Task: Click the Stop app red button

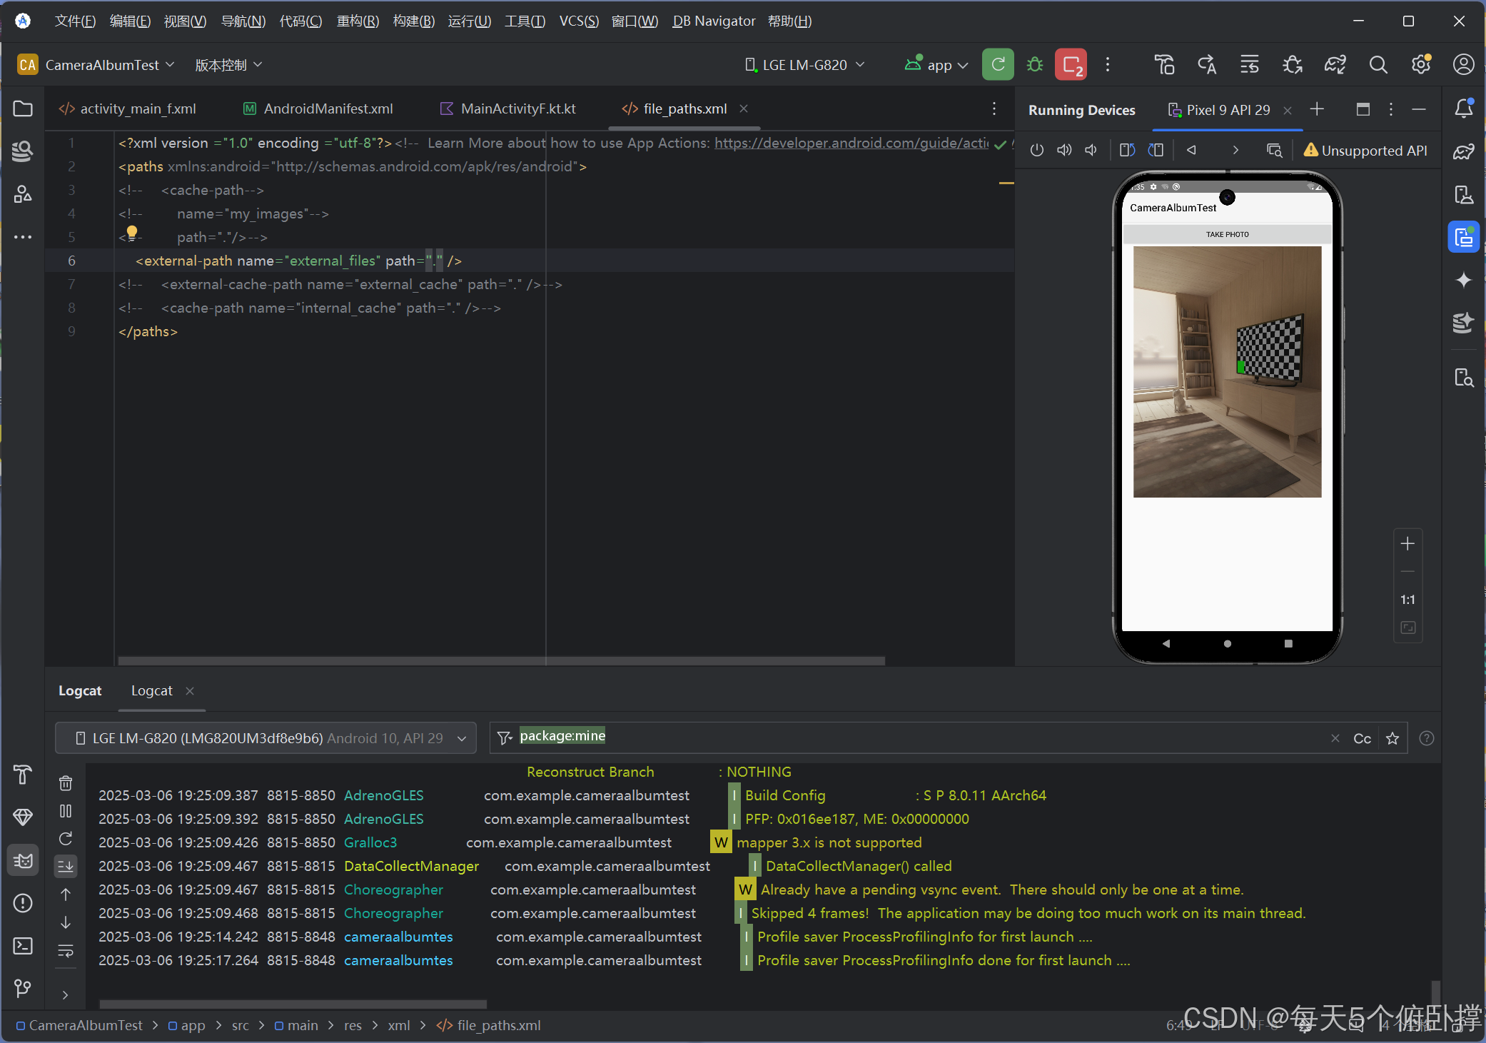Action: point(1071,65)
